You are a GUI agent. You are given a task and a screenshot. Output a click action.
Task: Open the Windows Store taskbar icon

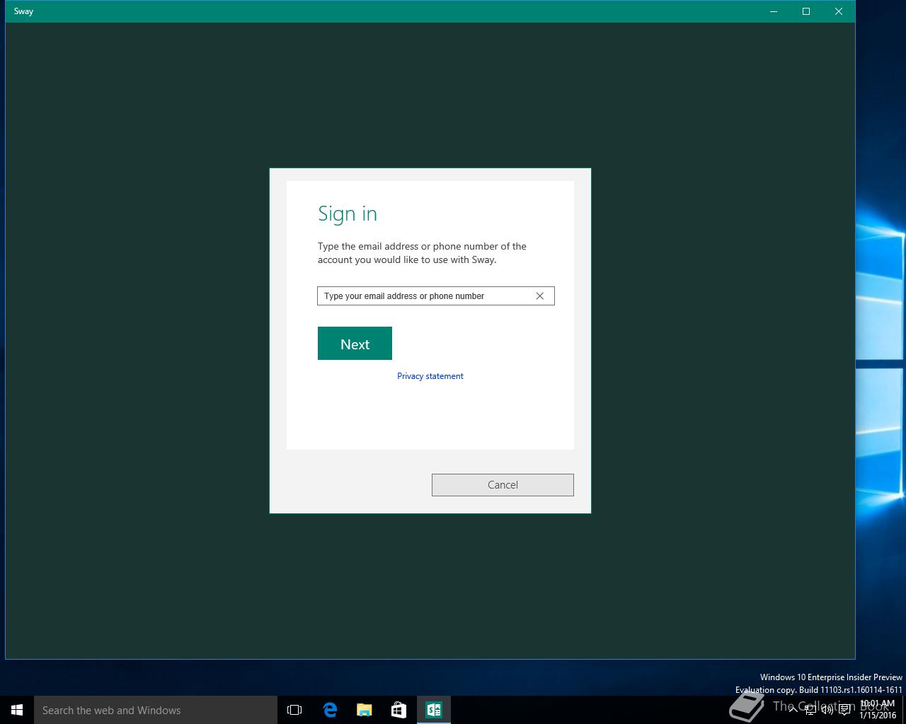pos(398,710)
